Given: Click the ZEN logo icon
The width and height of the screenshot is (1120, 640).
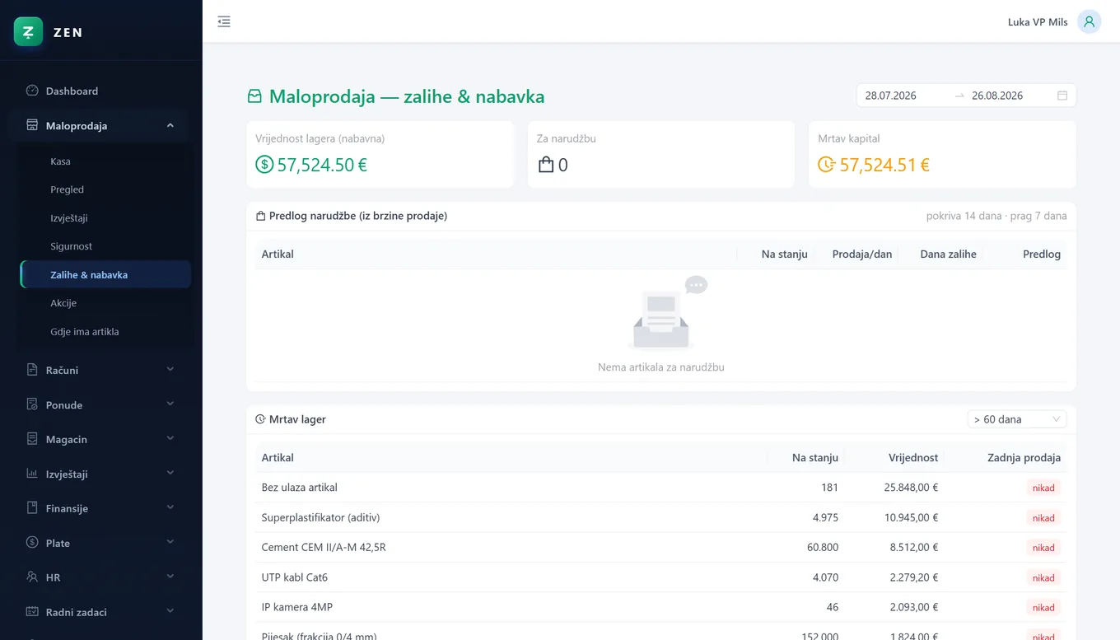Looking at the screenshot, I should tap(28, 32).
